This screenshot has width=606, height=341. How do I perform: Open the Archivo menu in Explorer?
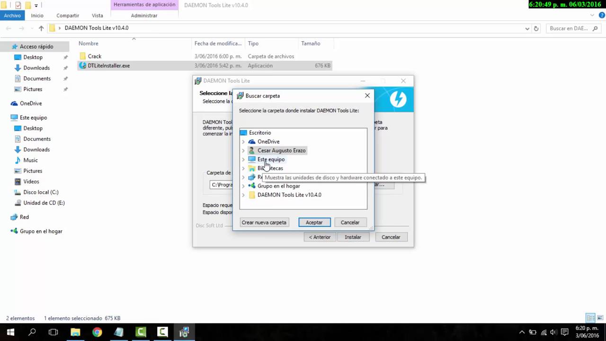click(x=12, y=15)
